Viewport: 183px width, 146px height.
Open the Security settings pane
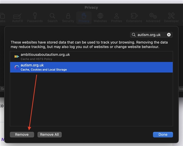tap(68, 17)
